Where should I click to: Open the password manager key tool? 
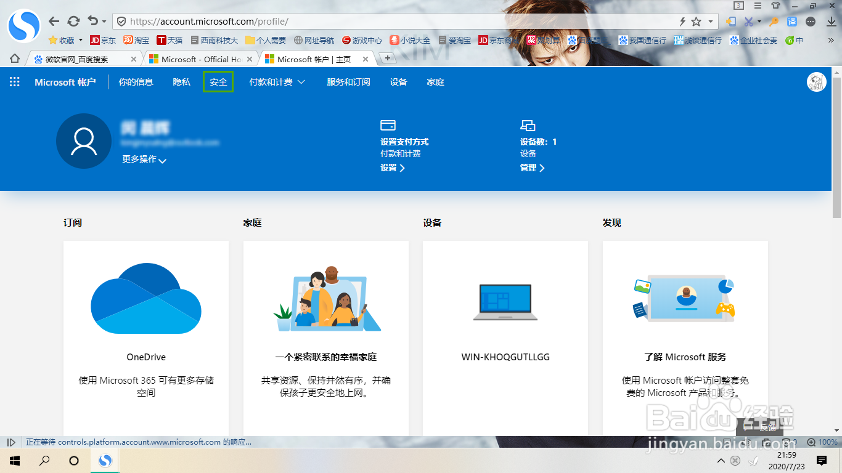click(774, 21)
